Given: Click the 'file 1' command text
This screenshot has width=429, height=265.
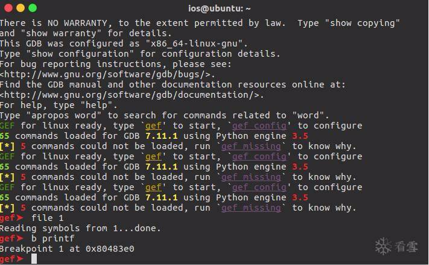Looking at the screenshot, I should [x=48, y=218].
